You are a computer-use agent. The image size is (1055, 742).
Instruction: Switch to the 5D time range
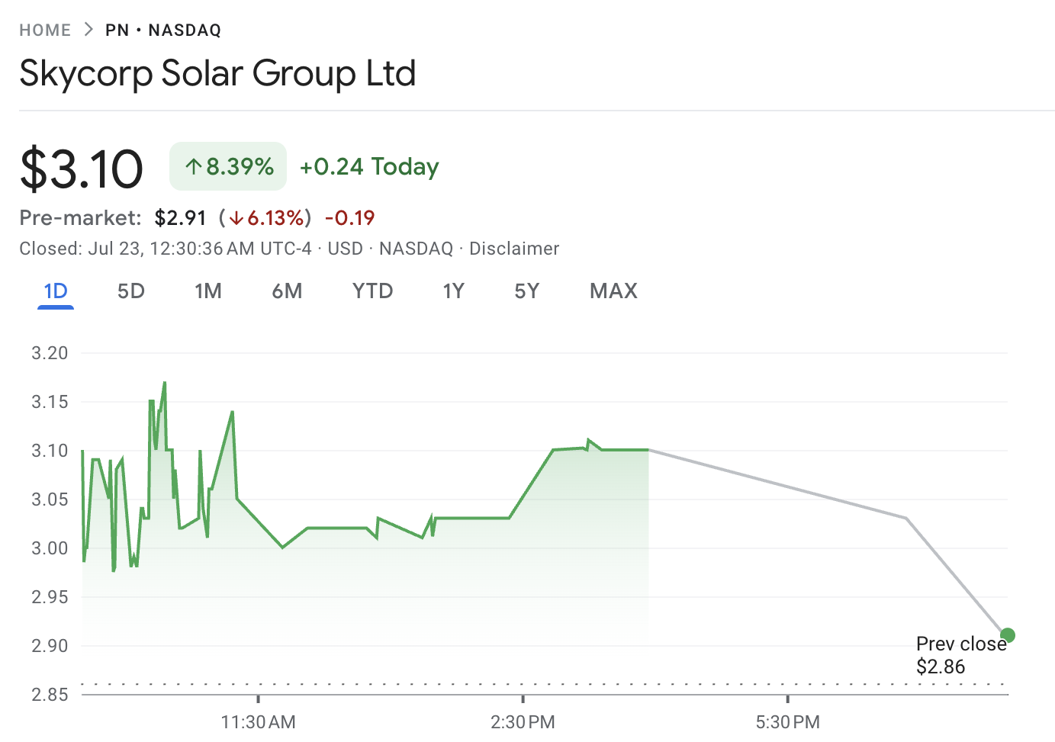131,291
